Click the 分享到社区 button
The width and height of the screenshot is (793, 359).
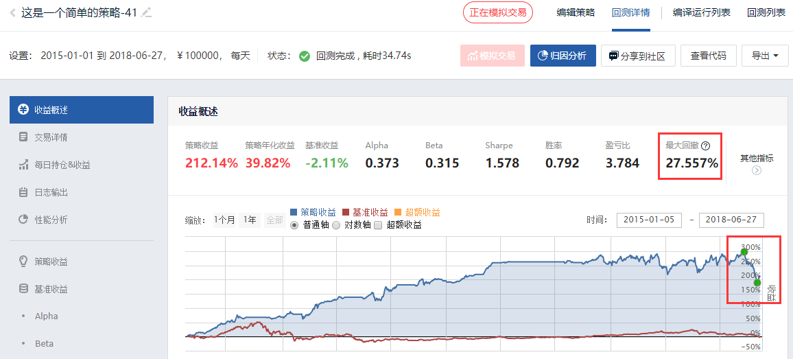click(x=639, y=56)
